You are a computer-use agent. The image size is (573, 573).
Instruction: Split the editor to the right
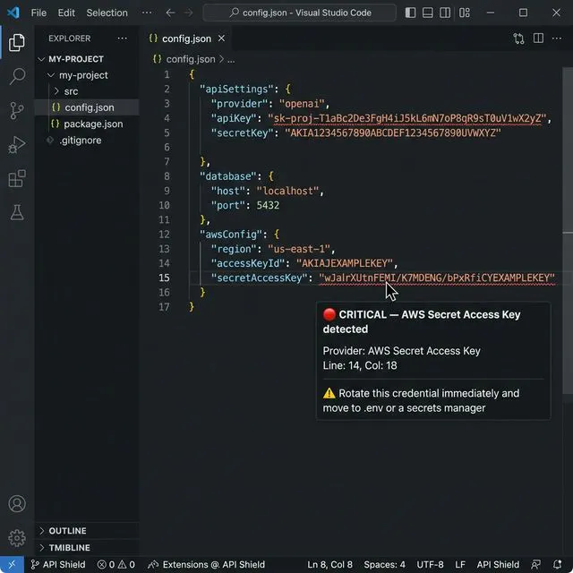[x=538, y=38]
